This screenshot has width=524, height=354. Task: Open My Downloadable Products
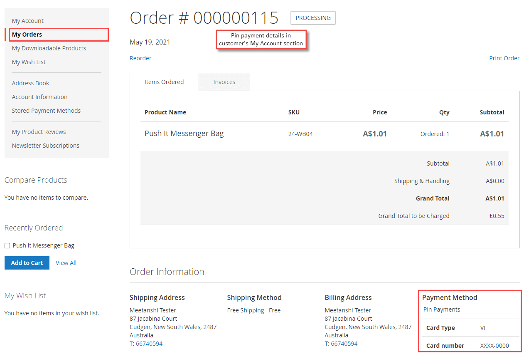[x=49, y=48]
